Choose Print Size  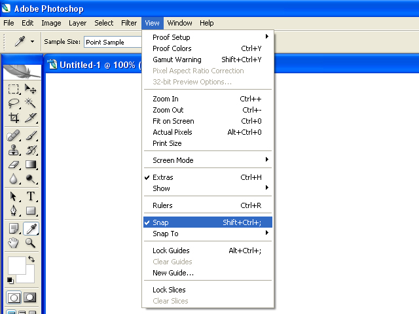click(x=208, y=143)
